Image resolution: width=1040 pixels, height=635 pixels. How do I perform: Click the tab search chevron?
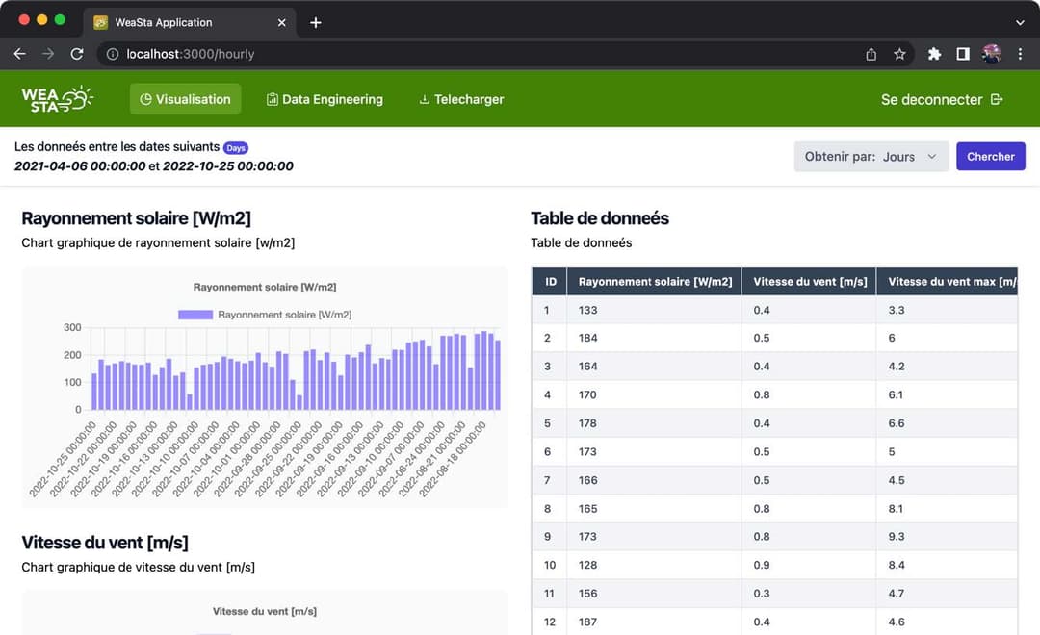tap(1020, 22)
